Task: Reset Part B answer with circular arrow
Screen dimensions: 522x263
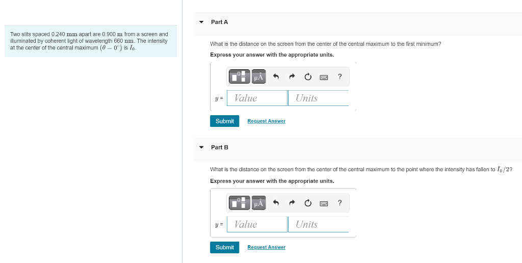Action: (308, 203)
